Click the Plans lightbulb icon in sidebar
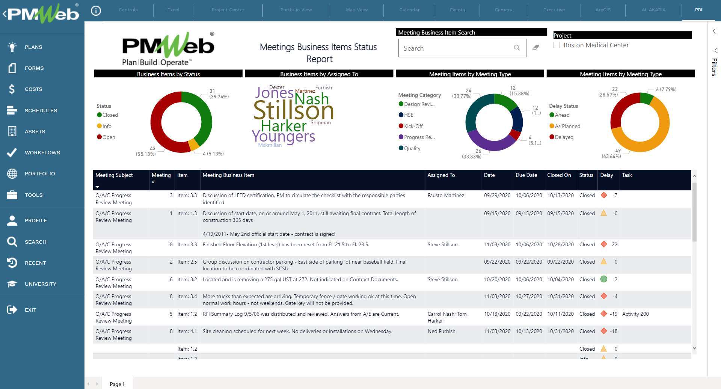The image size is (721, 389). (12, 47)
